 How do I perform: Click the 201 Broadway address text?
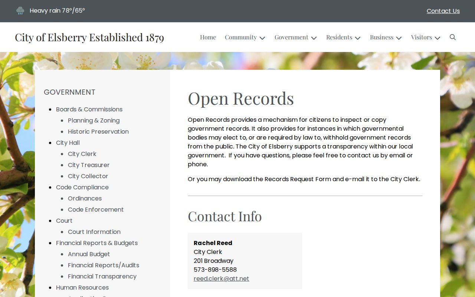213,261
